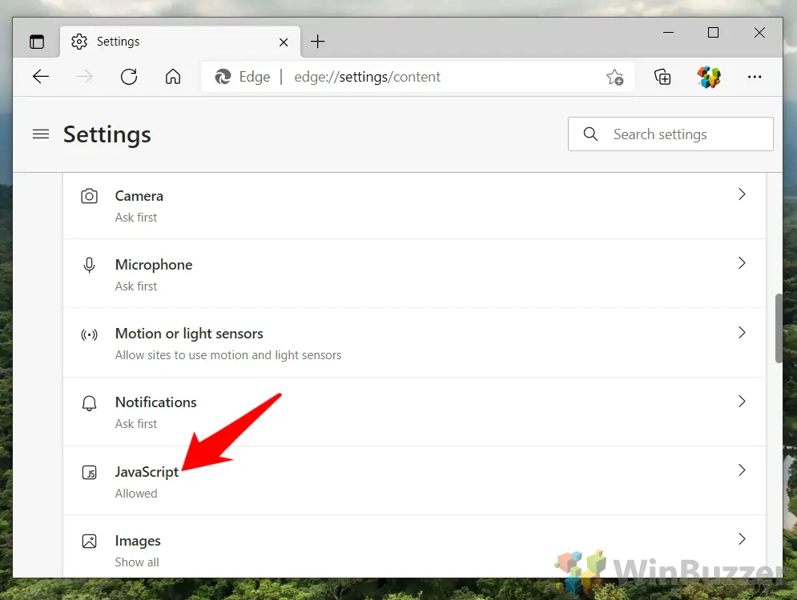Add this page to favorites star

point(614,77)
